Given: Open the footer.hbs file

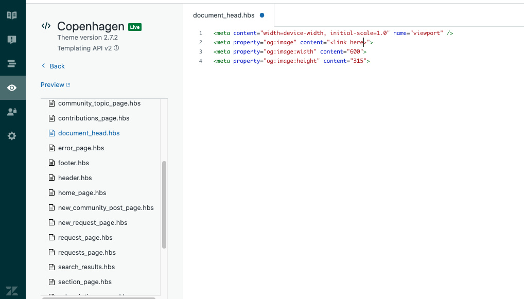Looking at the screenshot, I should point(73,163).
